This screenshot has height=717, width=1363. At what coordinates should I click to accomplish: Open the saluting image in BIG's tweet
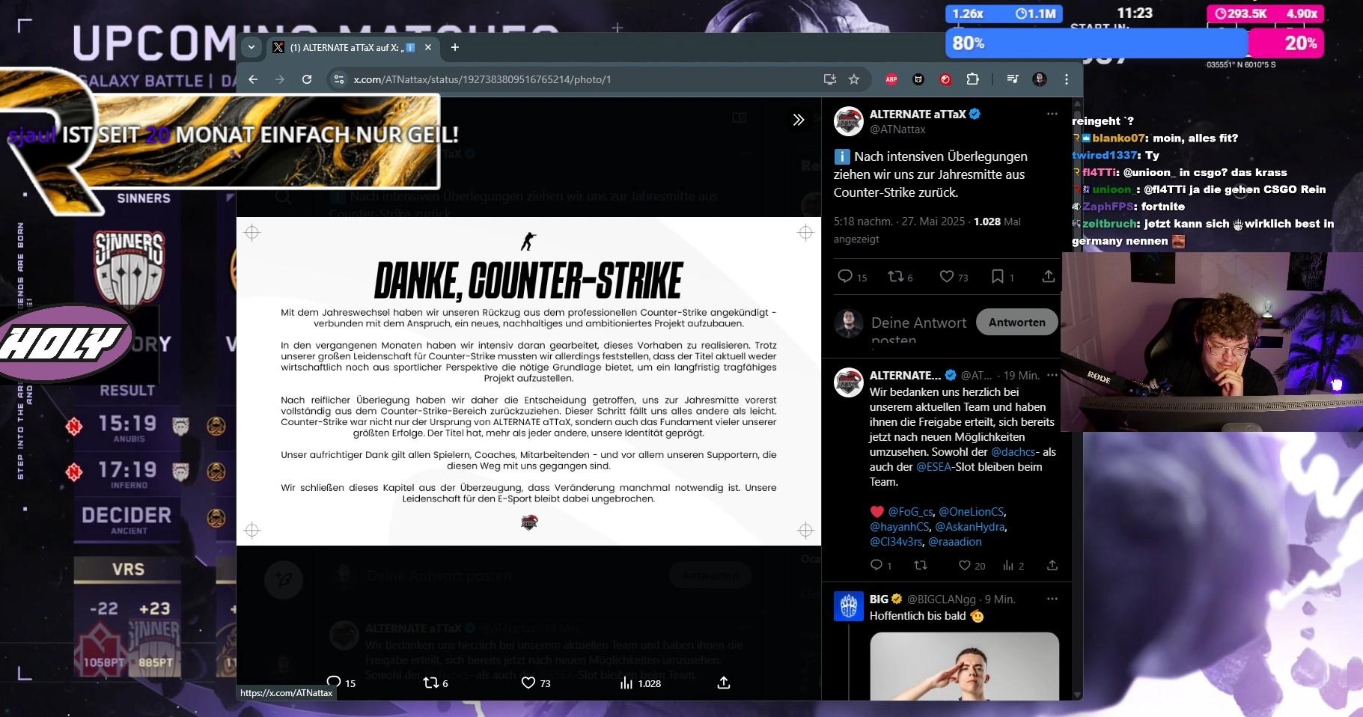pyautogui.click(x=964, y=666)
